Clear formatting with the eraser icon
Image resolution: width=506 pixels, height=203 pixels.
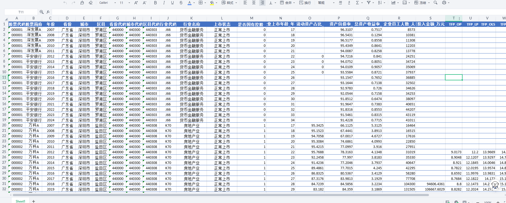click(91, 3)
